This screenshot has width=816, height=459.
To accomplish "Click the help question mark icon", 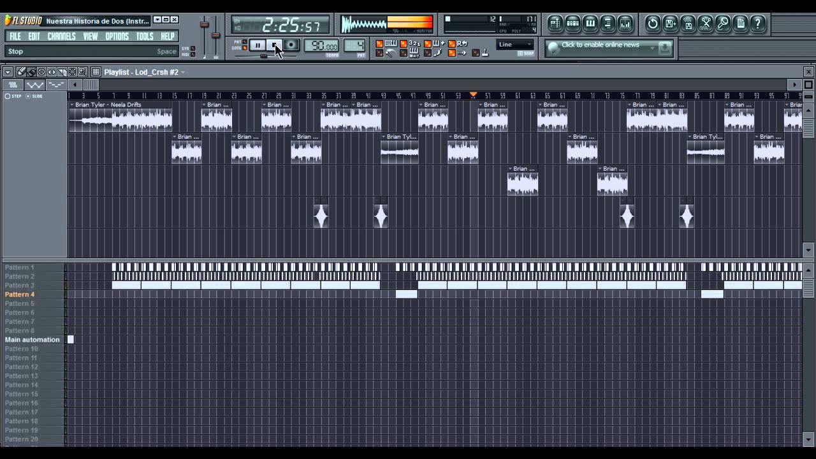I will [757, 24].
